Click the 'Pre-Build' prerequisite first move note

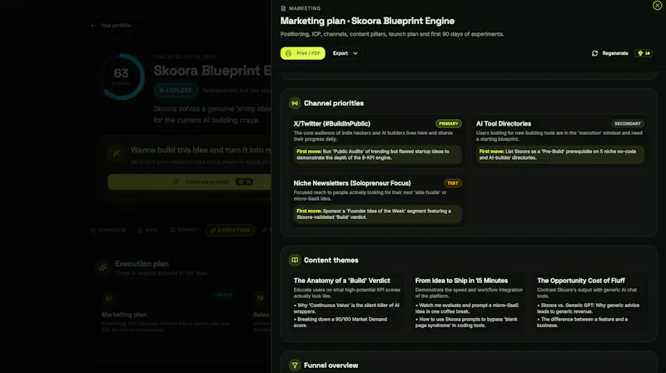pos(559,154)
